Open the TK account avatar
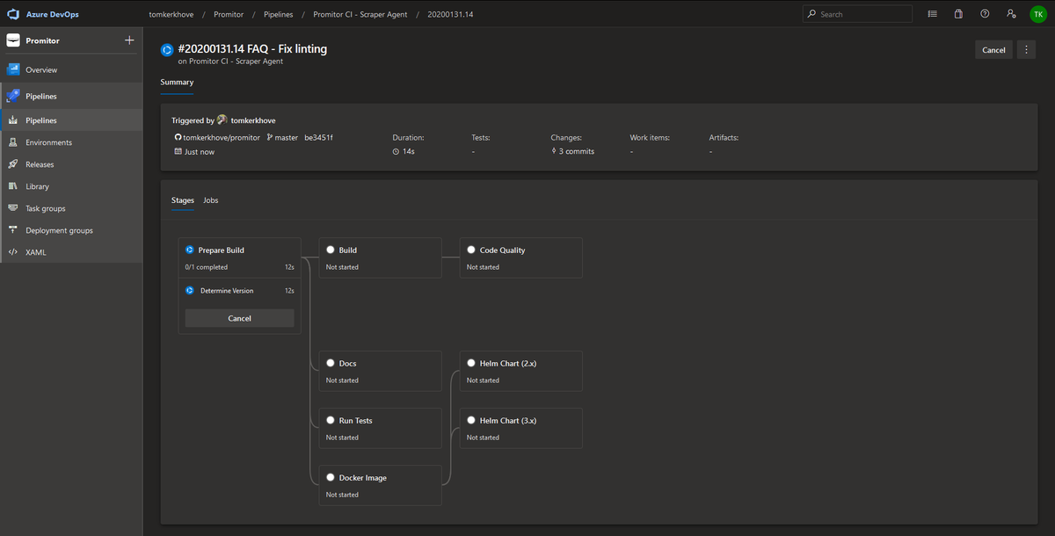This screenshot has width=1055, height=536. 1037,14
